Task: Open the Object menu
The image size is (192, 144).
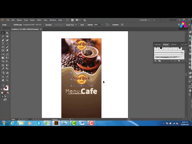Action: pyautogui.click(x=19, y=20)
